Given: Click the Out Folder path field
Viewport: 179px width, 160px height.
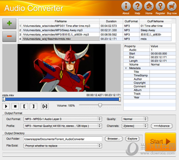Looking at the screenshot, I should tap(63, 139).
